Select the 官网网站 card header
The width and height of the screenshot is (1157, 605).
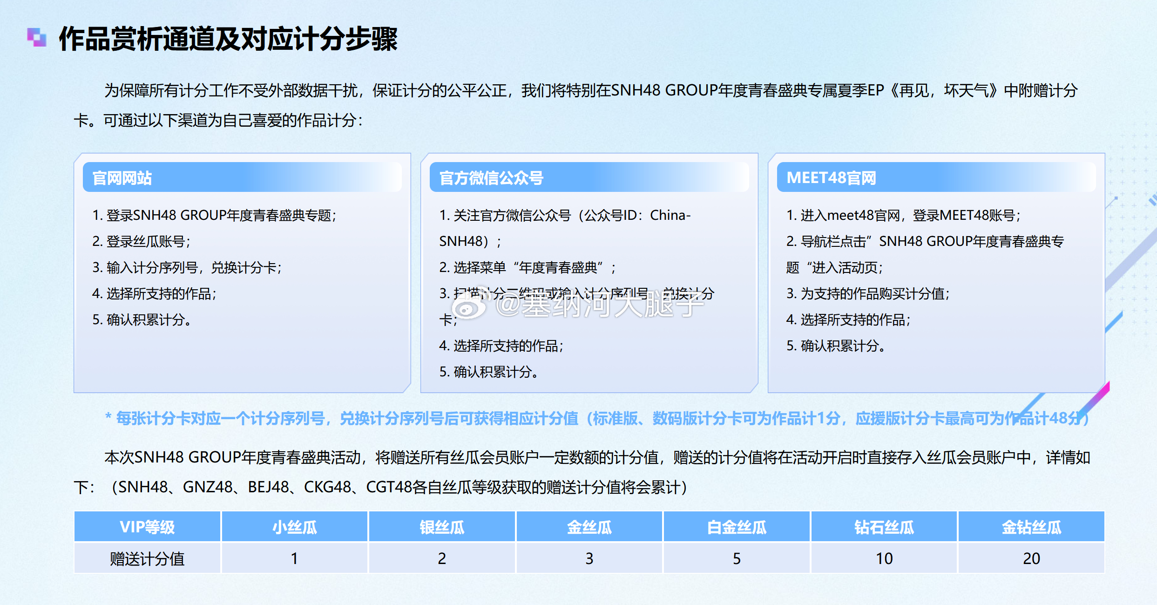(x=242, y=177)
